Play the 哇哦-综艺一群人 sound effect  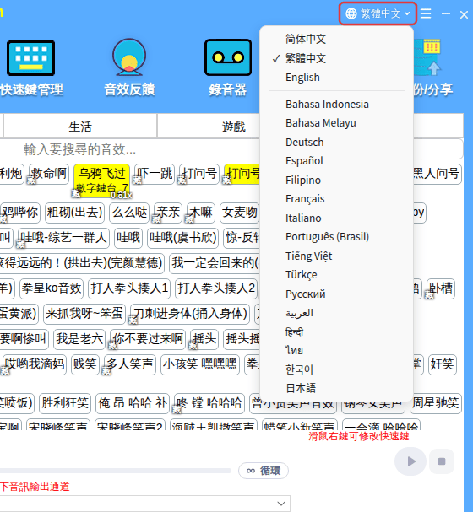click(x=63, y=238)
